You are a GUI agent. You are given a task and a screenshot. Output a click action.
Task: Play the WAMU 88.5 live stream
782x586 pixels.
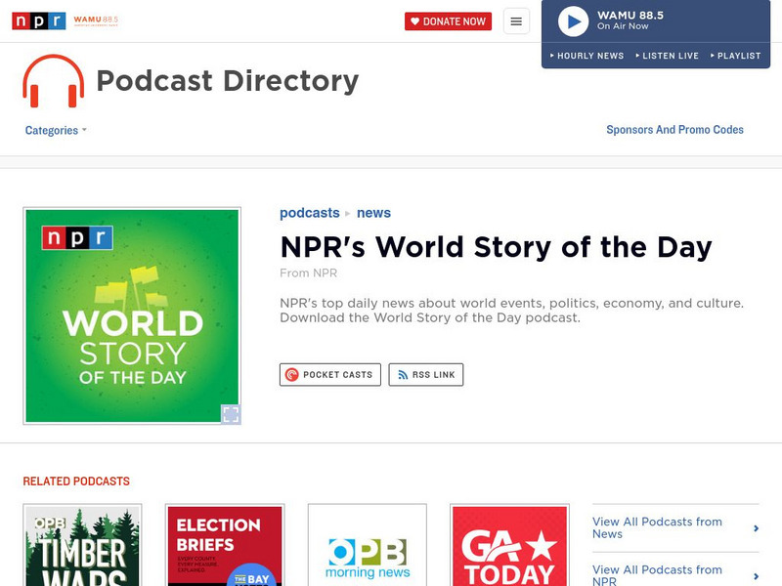click(573, 21)
